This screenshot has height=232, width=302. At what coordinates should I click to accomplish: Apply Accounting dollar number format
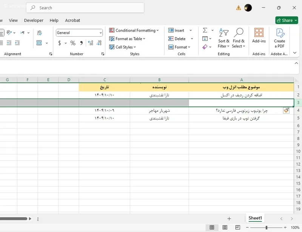[x=60, y=43]
